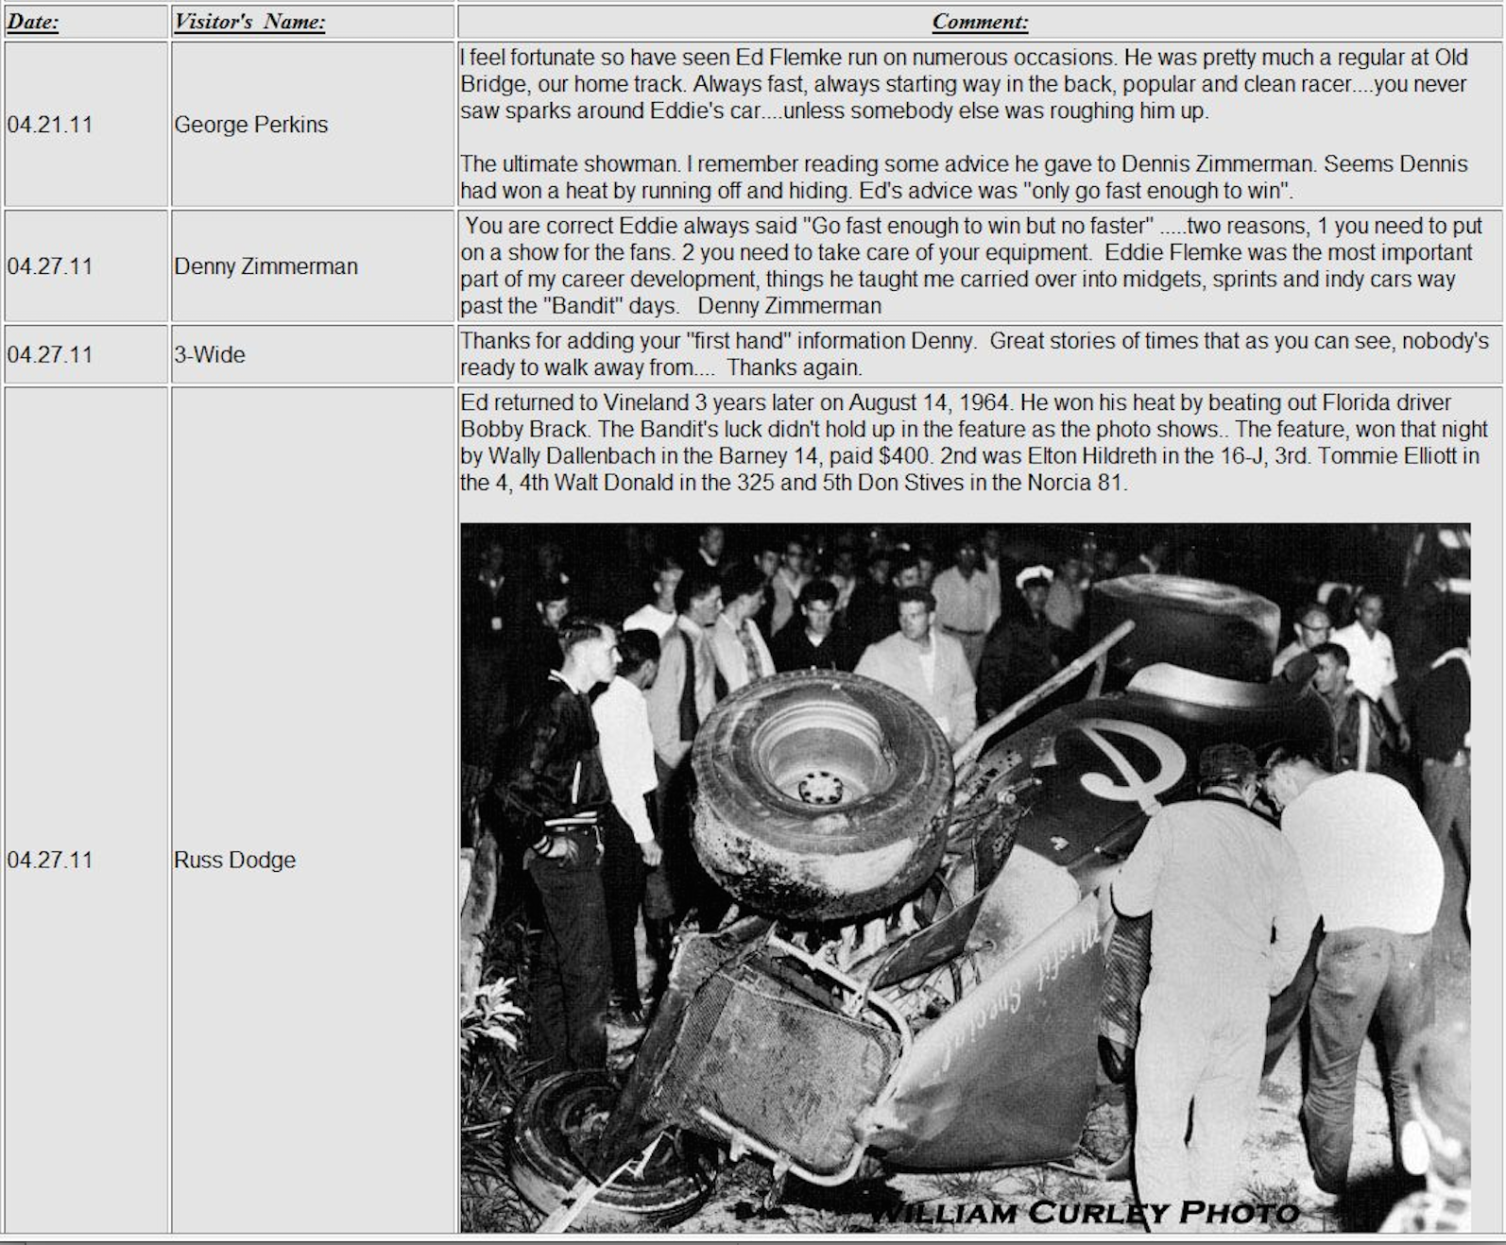Click George Perkins' comment about Ed Flemke
The image size is (1506, 1245).
(964, 124)
